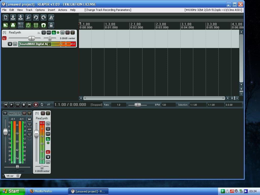
Task: Open the master fx button in the mixer
Action: (x=29, y=135)
